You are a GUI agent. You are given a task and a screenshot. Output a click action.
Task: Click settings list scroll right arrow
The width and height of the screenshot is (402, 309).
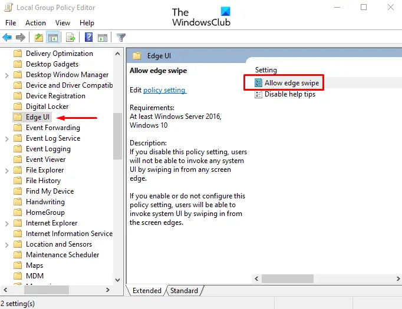pos(398,278)
